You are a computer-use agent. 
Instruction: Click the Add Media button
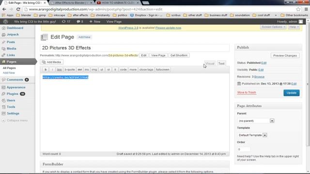[x=52, y=62]
